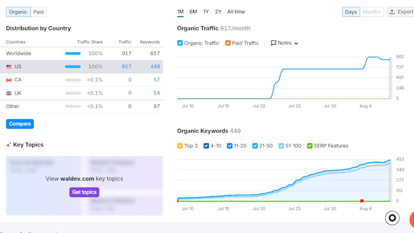The image size is (414, 233).
Task: Toggle the 11-20 keywords checkbox
Action: pyautogui.click(x=230, y=146)
